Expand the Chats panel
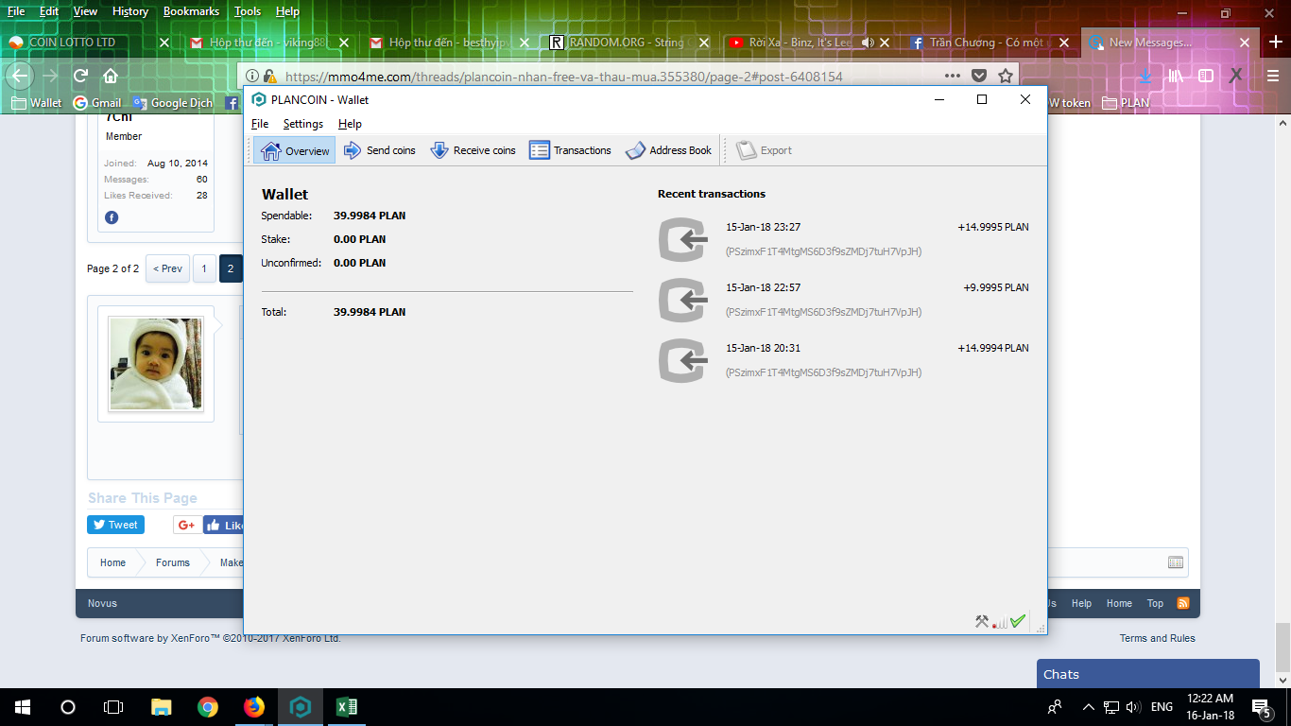 (x=1147, y=674)
